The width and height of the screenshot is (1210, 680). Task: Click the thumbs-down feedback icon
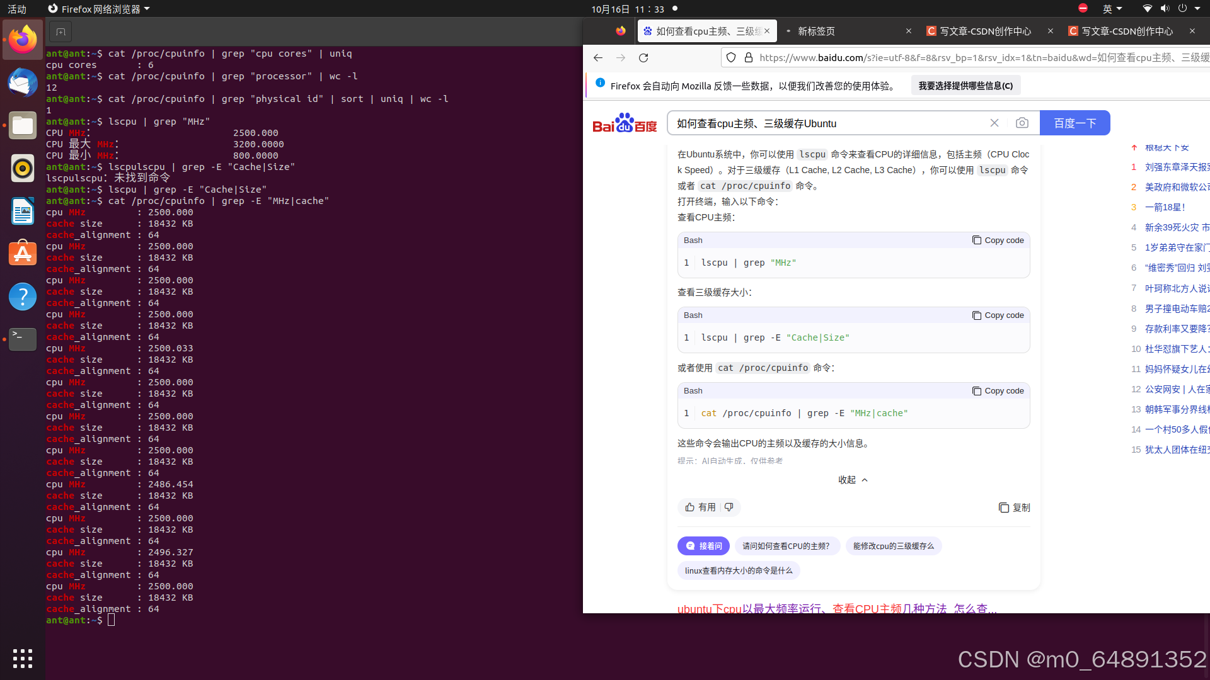click(729, 507)
